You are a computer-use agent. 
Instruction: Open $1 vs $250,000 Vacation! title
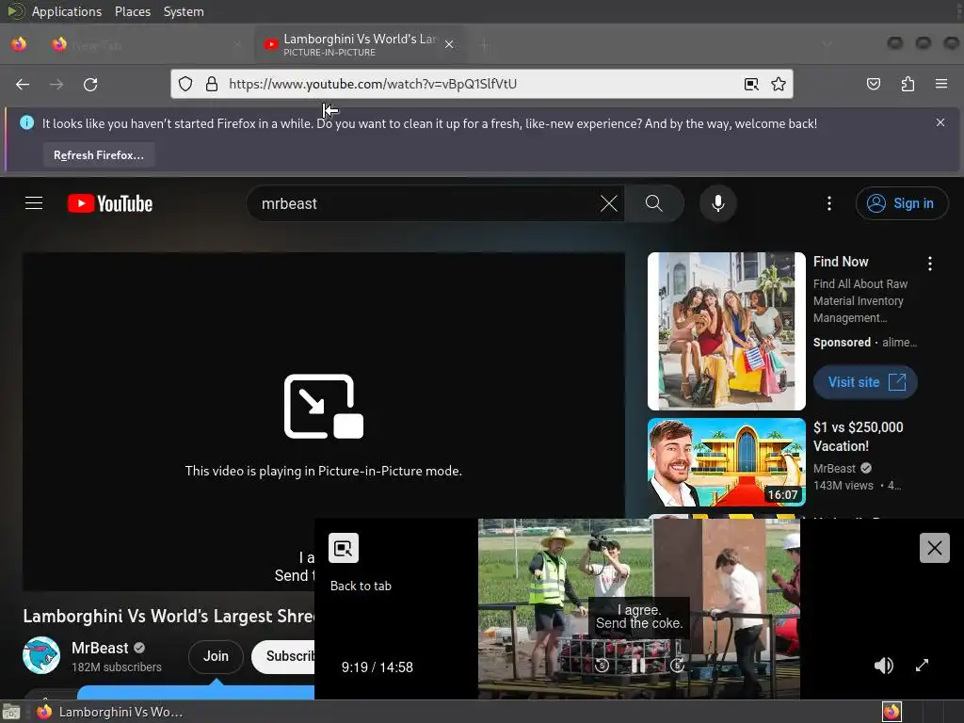click(x=859, y=437)
